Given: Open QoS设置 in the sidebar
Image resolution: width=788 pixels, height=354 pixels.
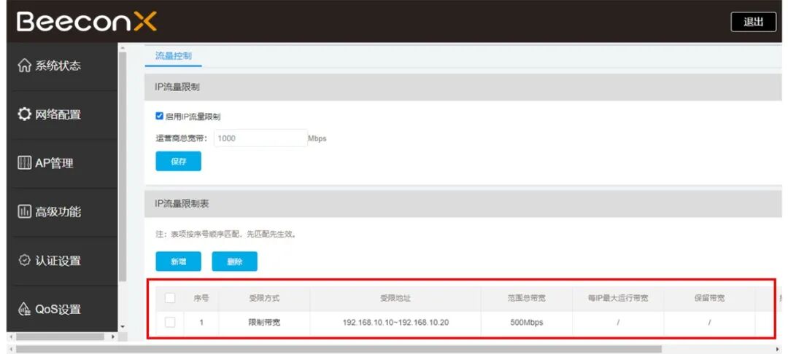Looking at the screenshot, I should (x=60, y=310).
